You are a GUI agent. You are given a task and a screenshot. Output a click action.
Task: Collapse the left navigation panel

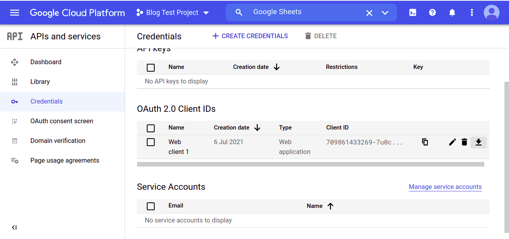(x=14, y=227)
